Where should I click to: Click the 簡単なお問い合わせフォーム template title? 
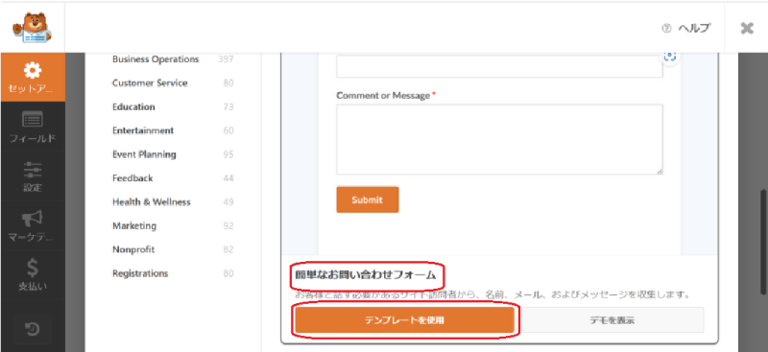click(366, 275)
